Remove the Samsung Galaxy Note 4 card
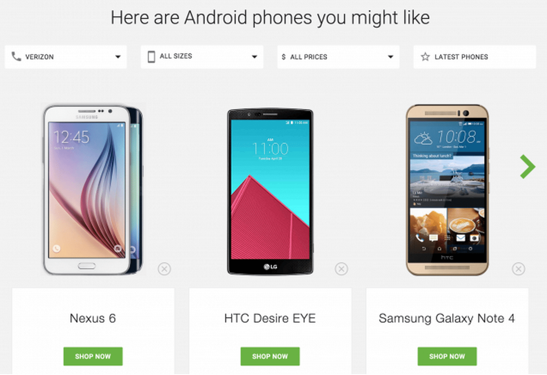This screenshot has width=547, height=375. click(519, 269)
